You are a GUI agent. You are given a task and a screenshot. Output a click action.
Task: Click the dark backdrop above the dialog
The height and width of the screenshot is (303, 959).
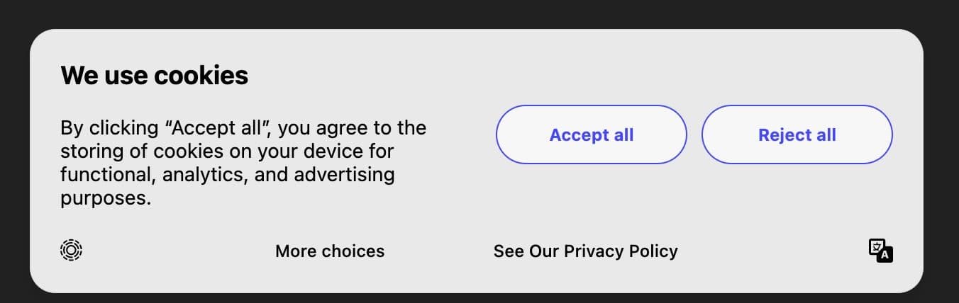click(479, 13)
